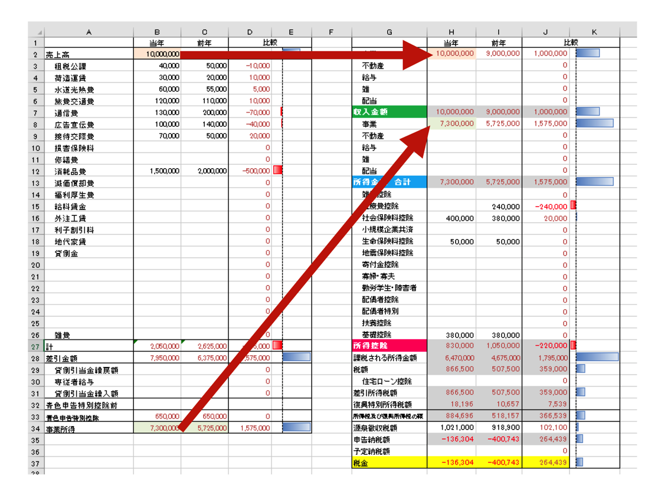Click the 1,500,000 cell for 消耗品費

157,171
